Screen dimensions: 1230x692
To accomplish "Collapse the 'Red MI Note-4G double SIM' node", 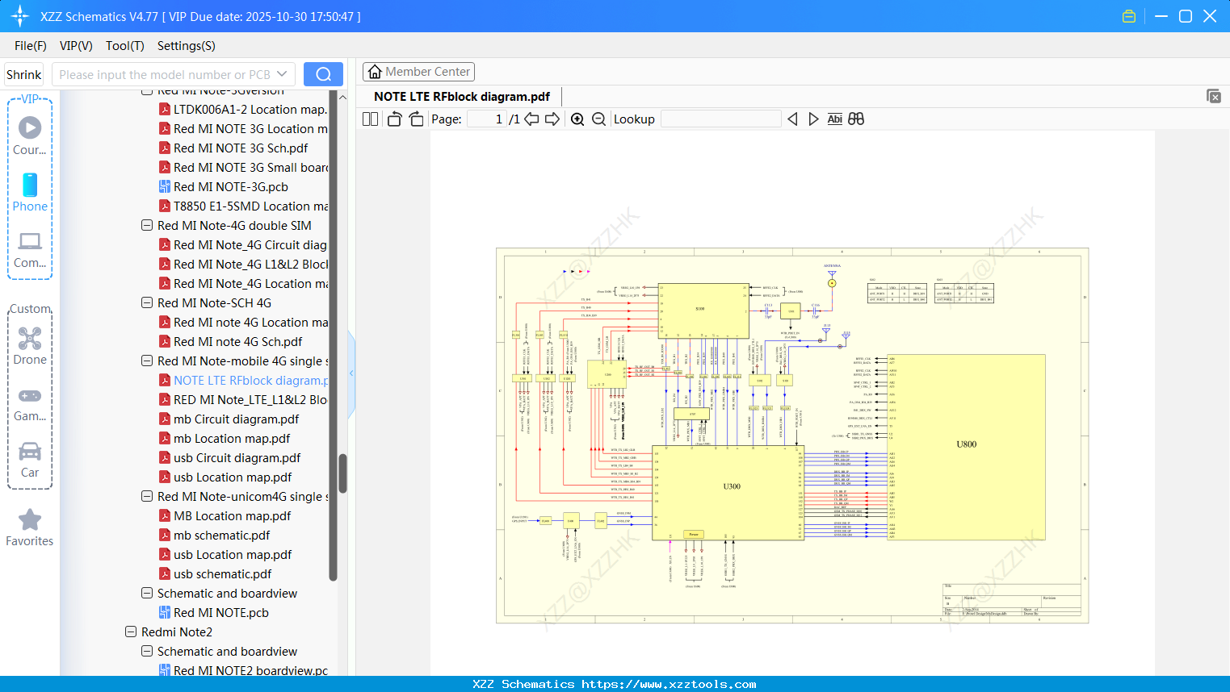I will (x=147, y=225).
